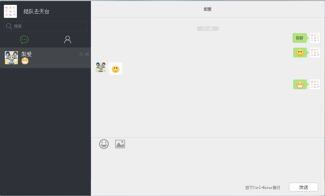Click the sent grinning emoji bubble
Viewport: 325px width, 196px height.
point(300,84)
